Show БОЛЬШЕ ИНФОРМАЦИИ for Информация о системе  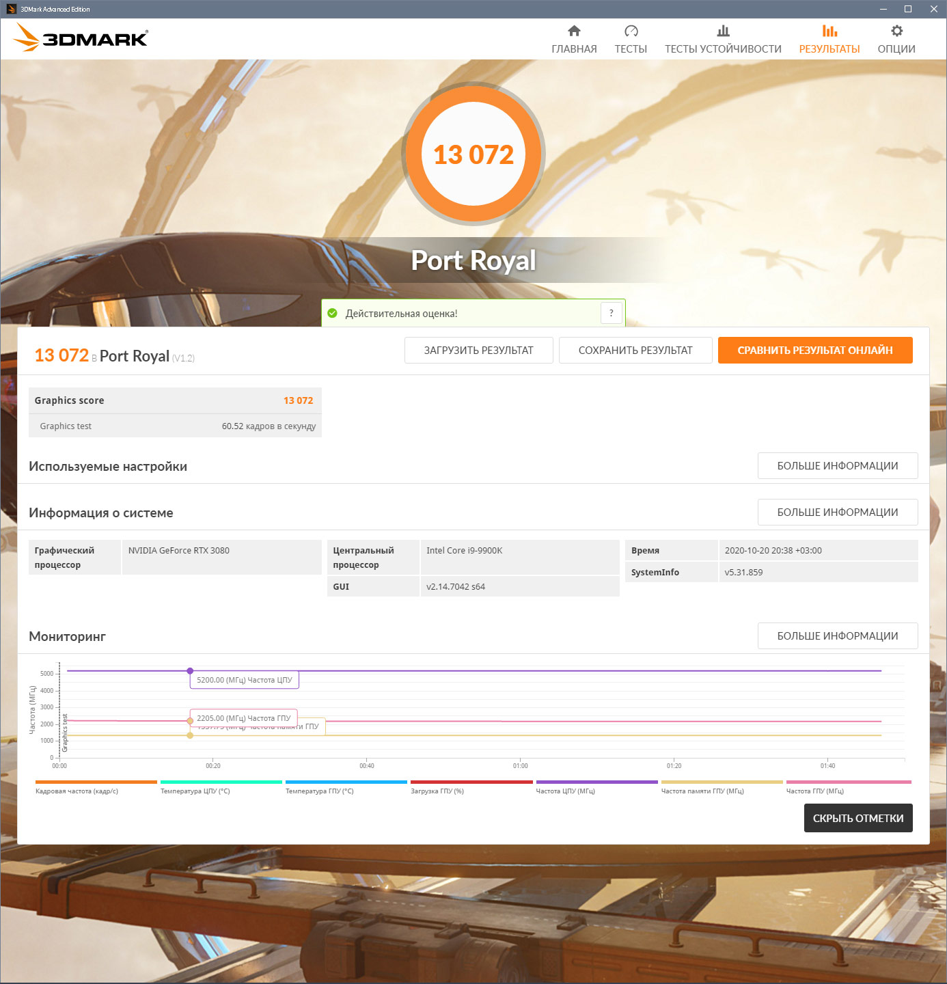[x=838, y=512]
